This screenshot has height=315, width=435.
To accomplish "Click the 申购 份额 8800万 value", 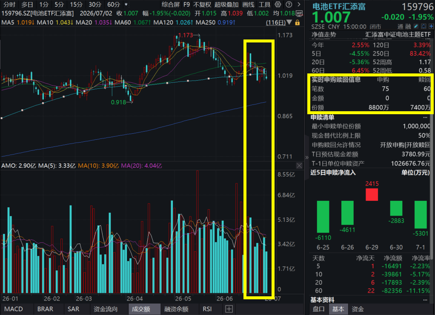I will coord(379,107).
